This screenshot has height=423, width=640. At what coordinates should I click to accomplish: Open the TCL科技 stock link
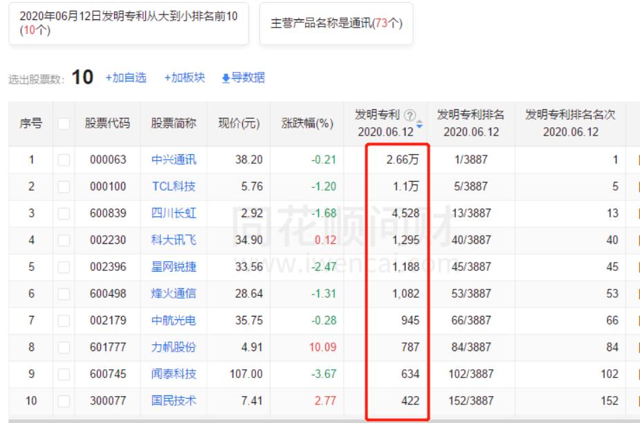click(174, 187)
